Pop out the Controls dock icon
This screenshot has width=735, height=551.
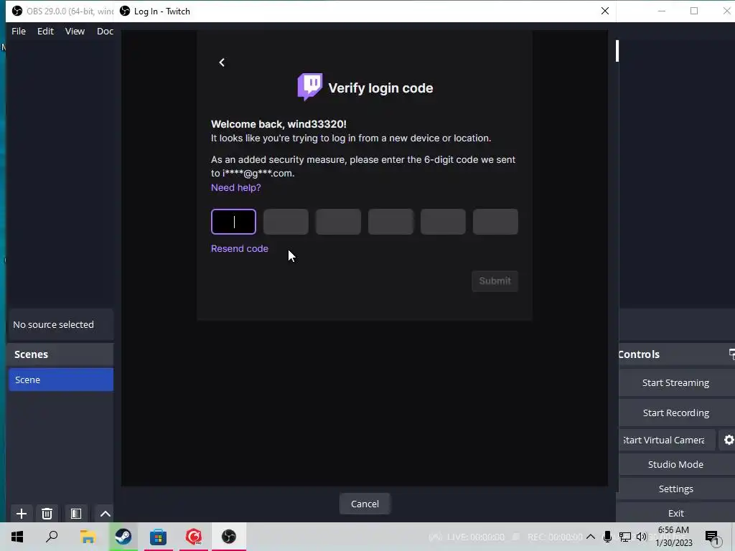point(731,354)
